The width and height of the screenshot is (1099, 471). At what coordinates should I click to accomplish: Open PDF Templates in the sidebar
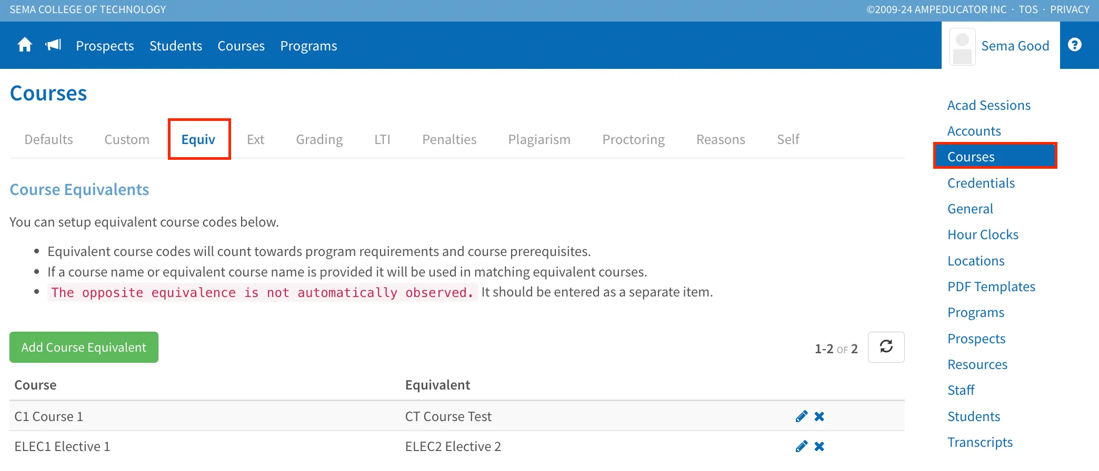pyautogui.click(x=991, y=286)
